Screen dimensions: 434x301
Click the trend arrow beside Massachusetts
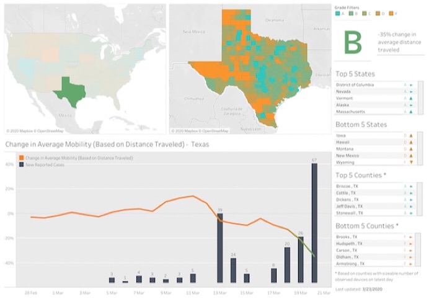[x=410, y=112]
